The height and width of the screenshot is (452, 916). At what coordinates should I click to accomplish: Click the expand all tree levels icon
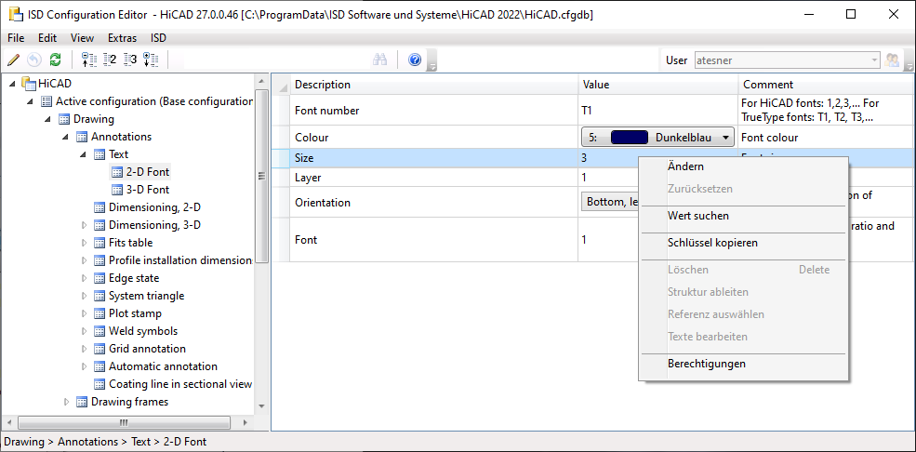tap(151, 59)
